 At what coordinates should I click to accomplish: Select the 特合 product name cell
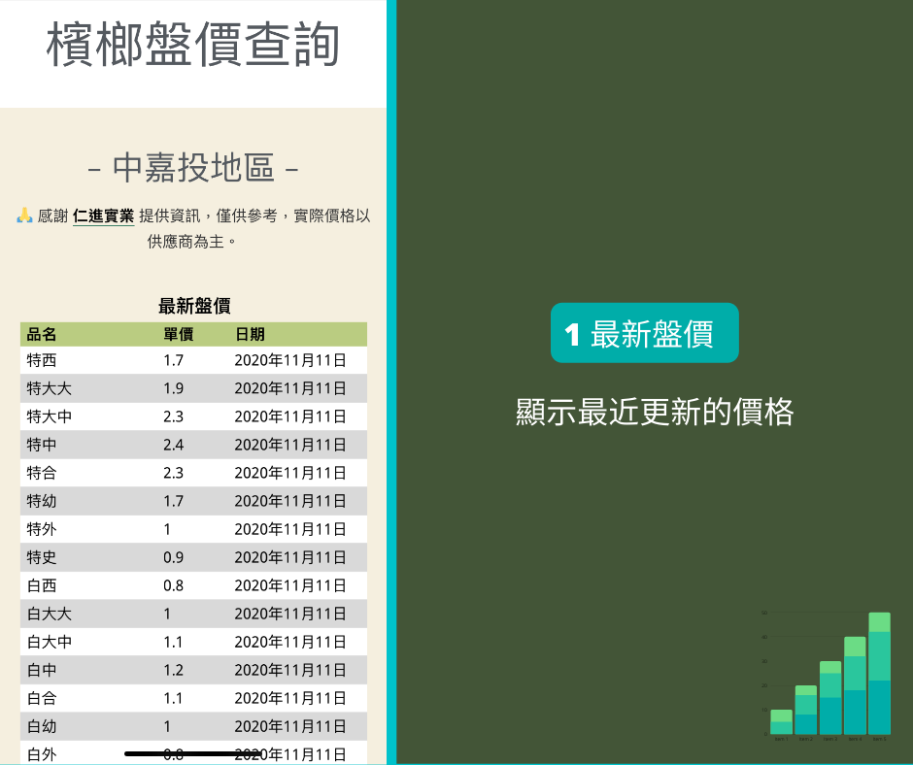[42, 473]
